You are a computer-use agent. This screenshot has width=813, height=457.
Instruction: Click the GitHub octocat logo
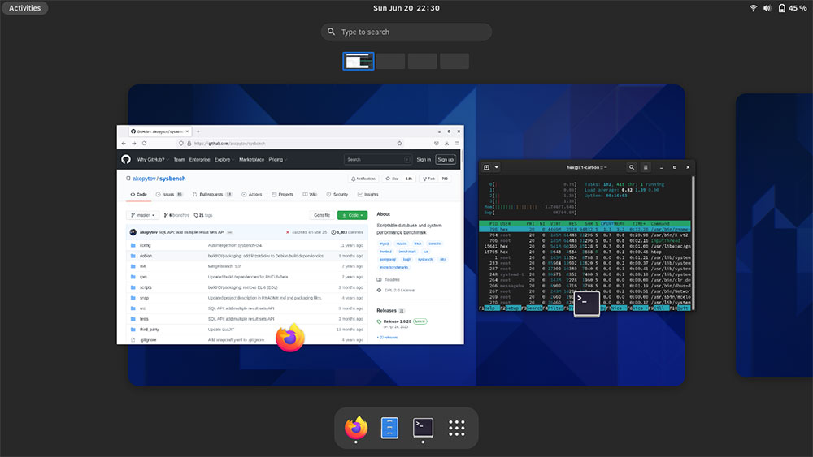[126, 160]
